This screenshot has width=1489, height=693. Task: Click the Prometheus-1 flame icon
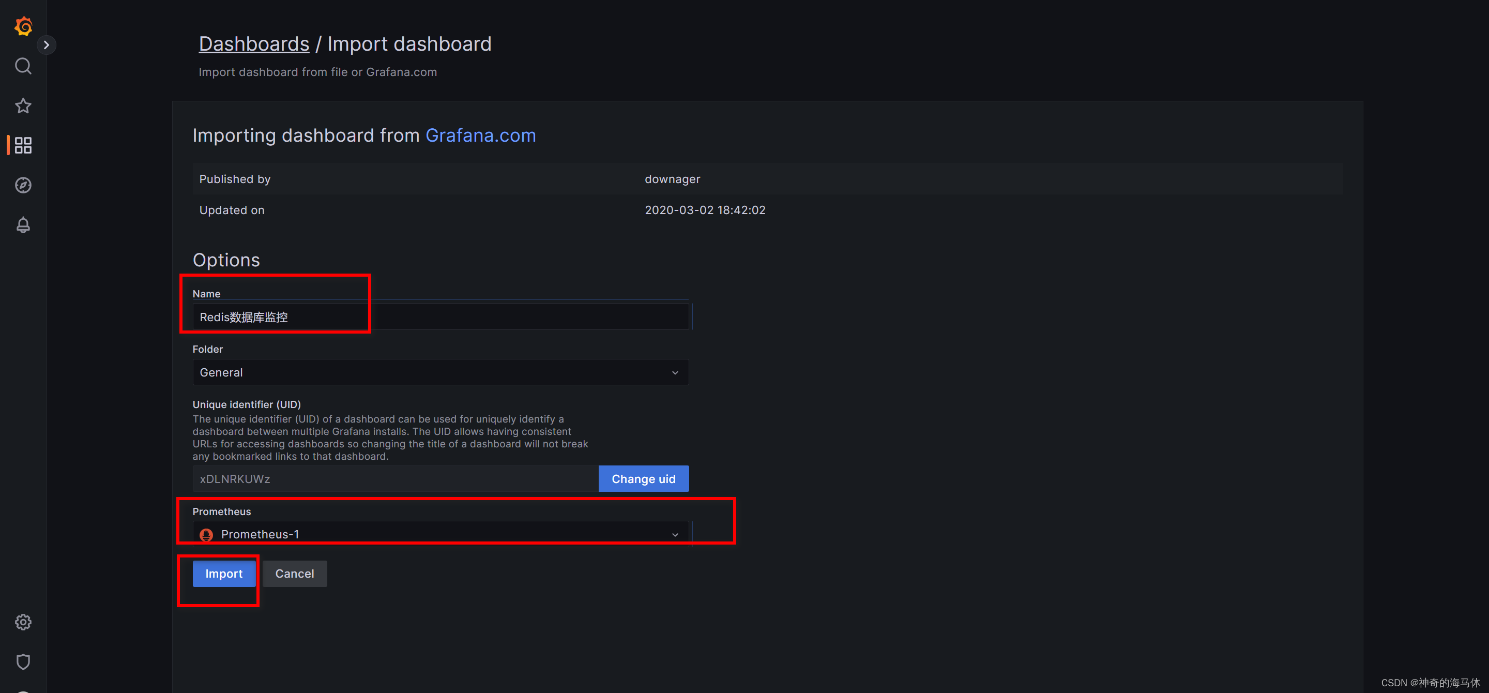[206, 535]
